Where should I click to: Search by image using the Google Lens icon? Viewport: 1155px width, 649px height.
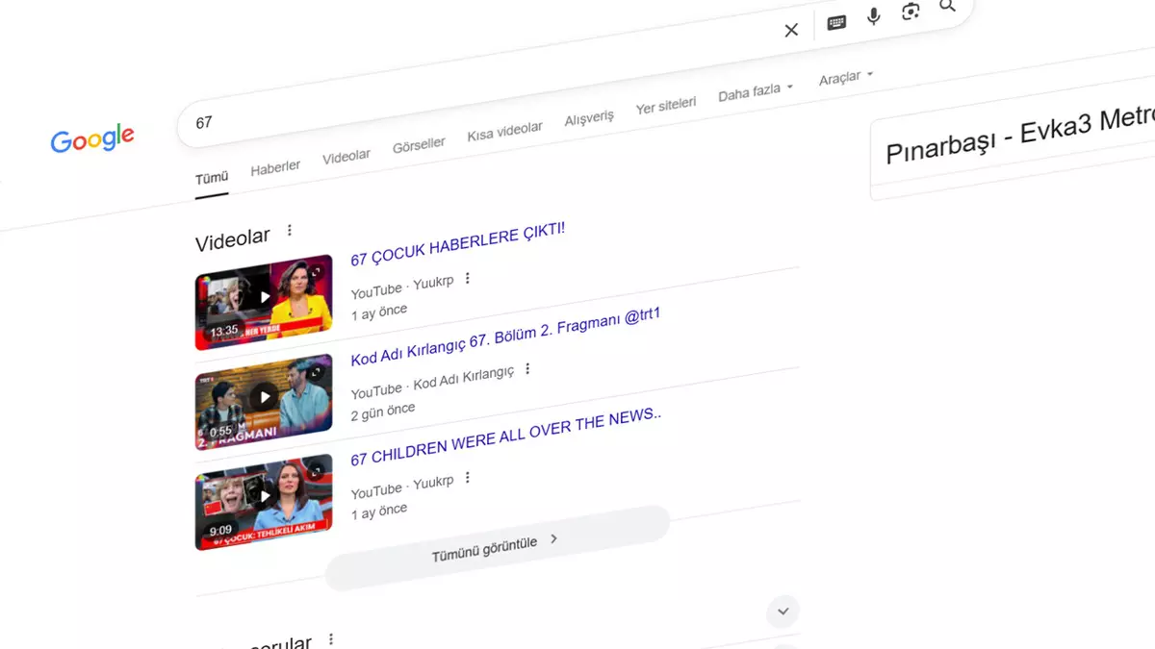(911, 11)
